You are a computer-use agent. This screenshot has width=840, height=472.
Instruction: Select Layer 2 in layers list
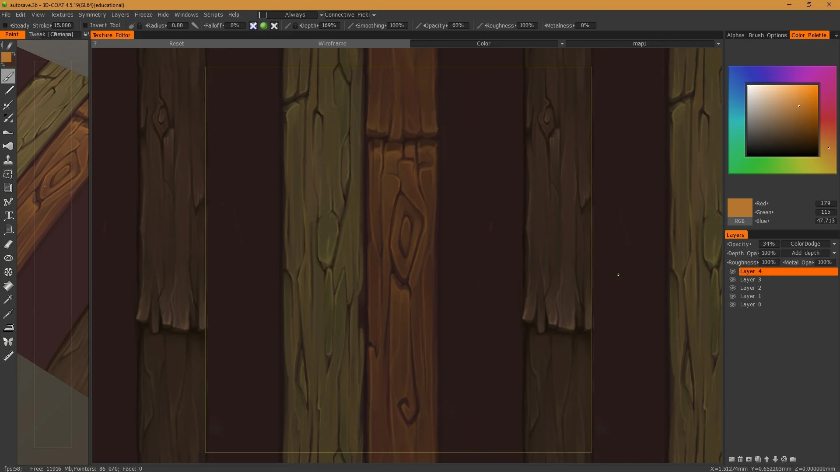pyautogui.click(x=788, y=288)
